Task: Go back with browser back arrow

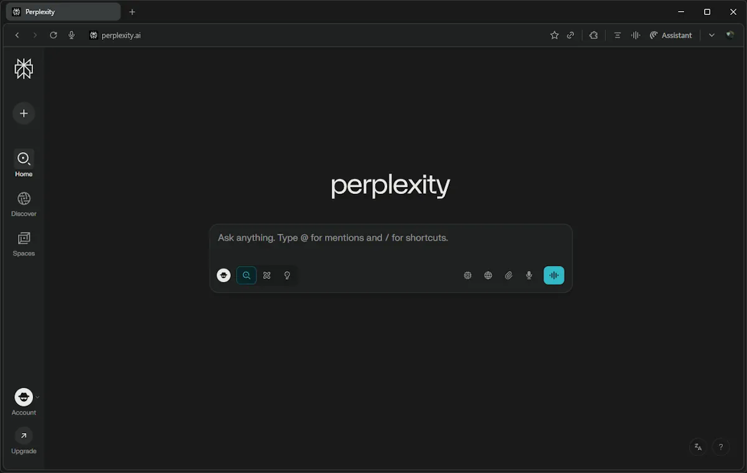Action: [x=17, y=35]
